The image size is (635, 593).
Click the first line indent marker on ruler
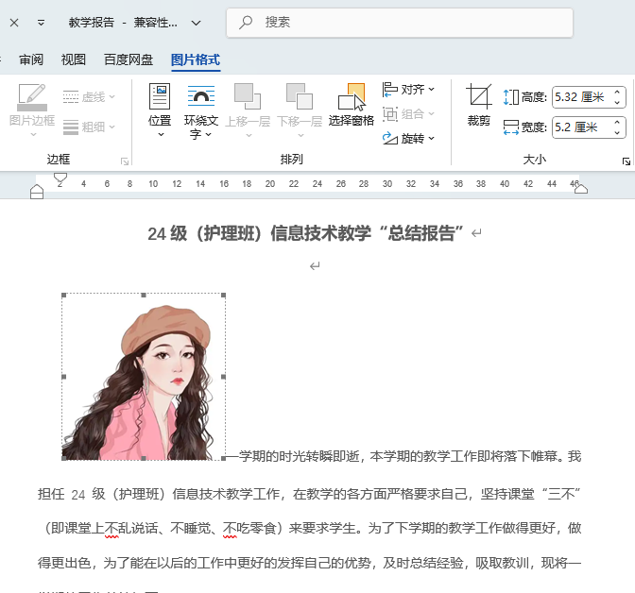[60, 178]
